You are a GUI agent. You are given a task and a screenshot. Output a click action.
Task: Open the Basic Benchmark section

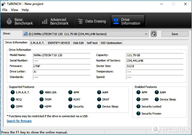tap(20, 21)
